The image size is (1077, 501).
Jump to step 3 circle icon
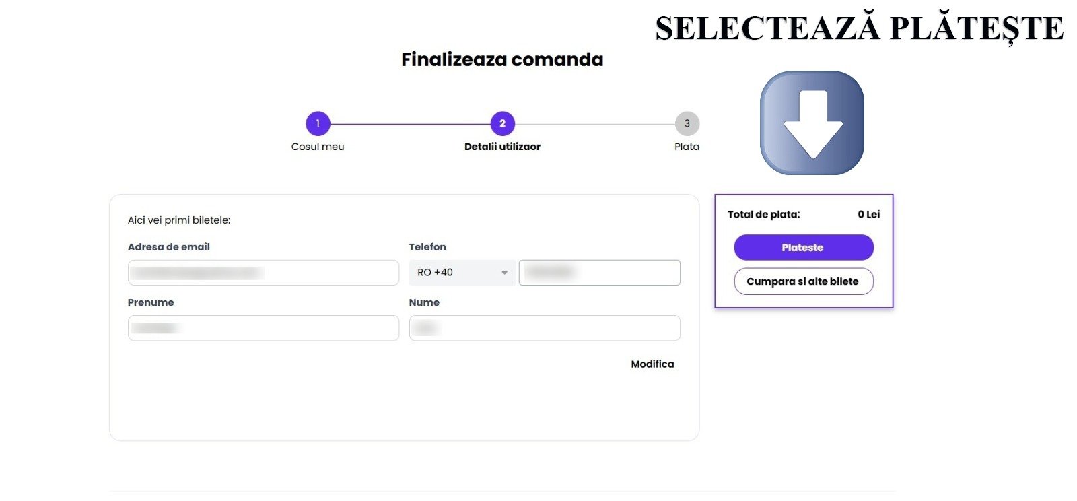point(687,123)
